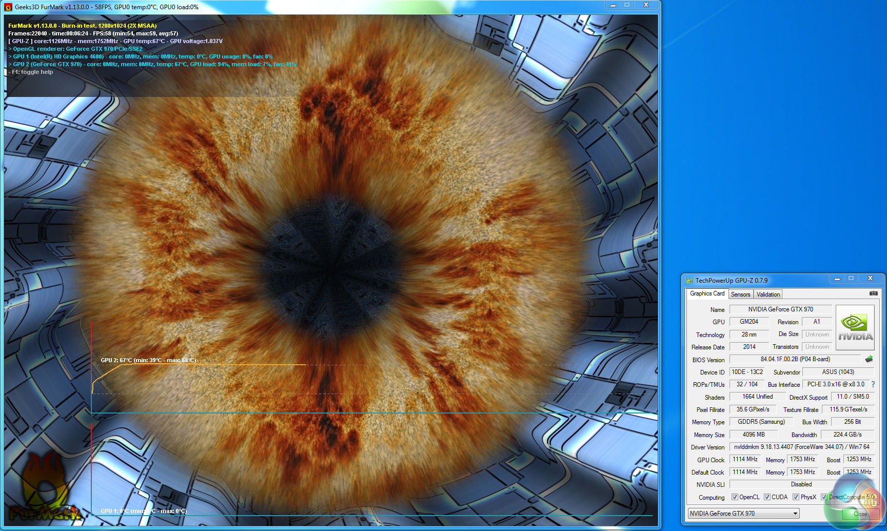Click the Close button in GPU-Z
Viewport: 887px width, 531px height.
859,514
